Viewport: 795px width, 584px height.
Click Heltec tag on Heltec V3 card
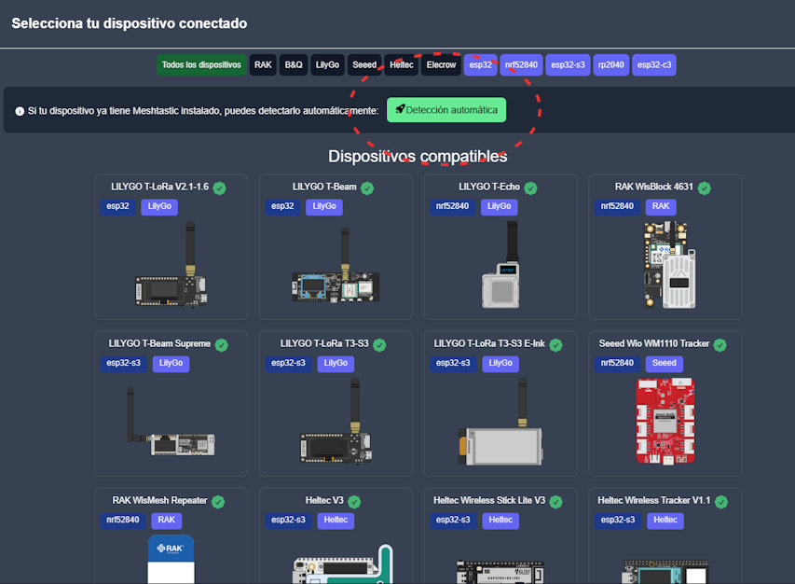coord(336,520)
